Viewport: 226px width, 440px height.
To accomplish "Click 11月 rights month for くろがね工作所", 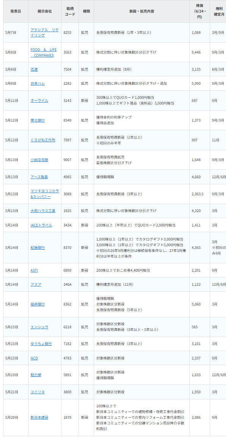I will point(216,140).
